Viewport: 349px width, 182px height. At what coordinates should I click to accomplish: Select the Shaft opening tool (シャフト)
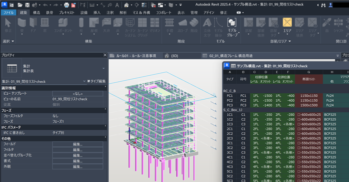point(338,25)
